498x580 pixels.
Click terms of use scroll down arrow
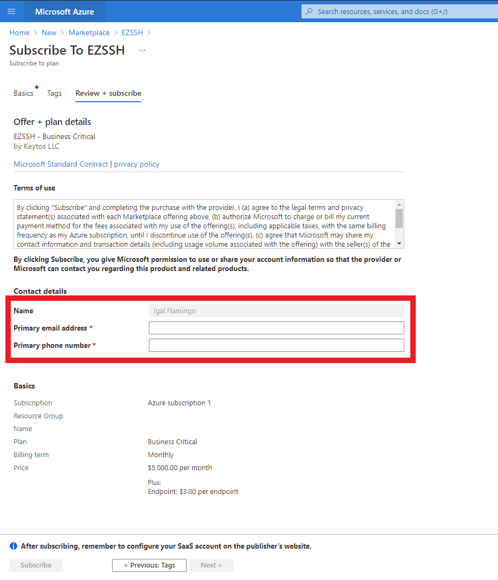pos(399,243)
